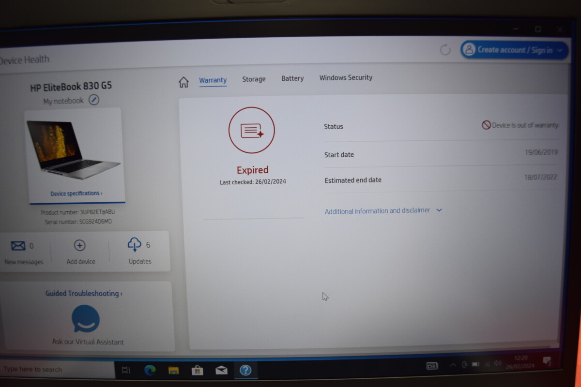
Task: Click the estimated end date 18/07/2022
Action: (x=540, y=178)
